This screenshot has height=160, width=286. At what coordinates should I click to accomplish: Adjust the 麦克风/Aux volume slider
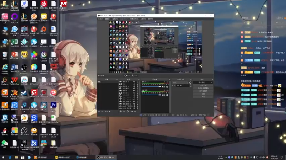point(151,87)
